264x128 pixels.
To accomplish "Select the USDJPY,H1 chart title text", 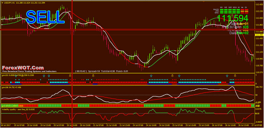I will pos(9,3).
